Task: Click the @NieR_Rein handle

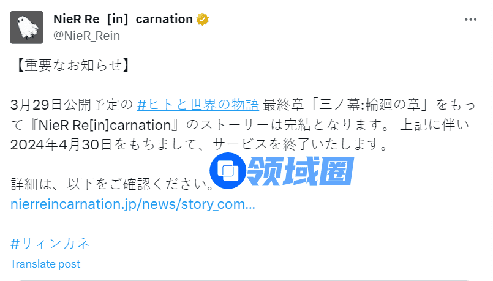Action: pos(87,36)
